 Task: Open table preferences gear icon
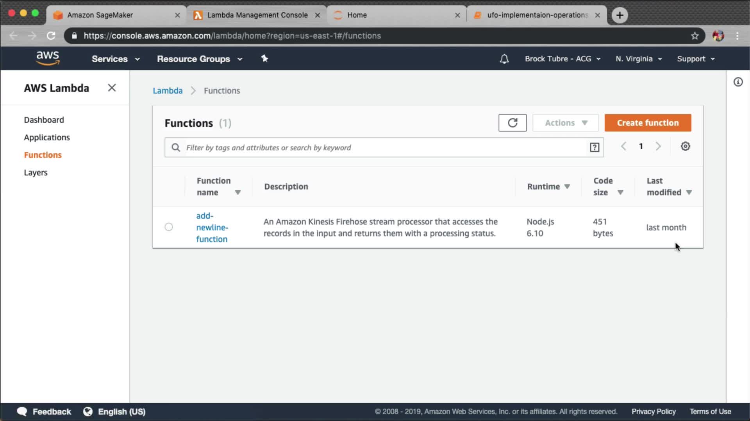[x=685, y=146]
